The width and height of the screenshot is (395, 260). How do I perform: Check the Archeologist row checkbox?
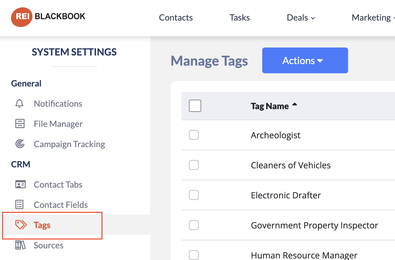[x=194, y=135]
